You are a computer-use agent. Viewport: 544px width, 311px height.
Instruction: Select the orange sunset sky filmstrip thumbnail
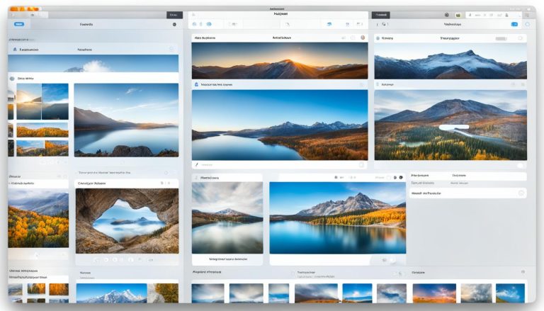(x=434, y=293)
